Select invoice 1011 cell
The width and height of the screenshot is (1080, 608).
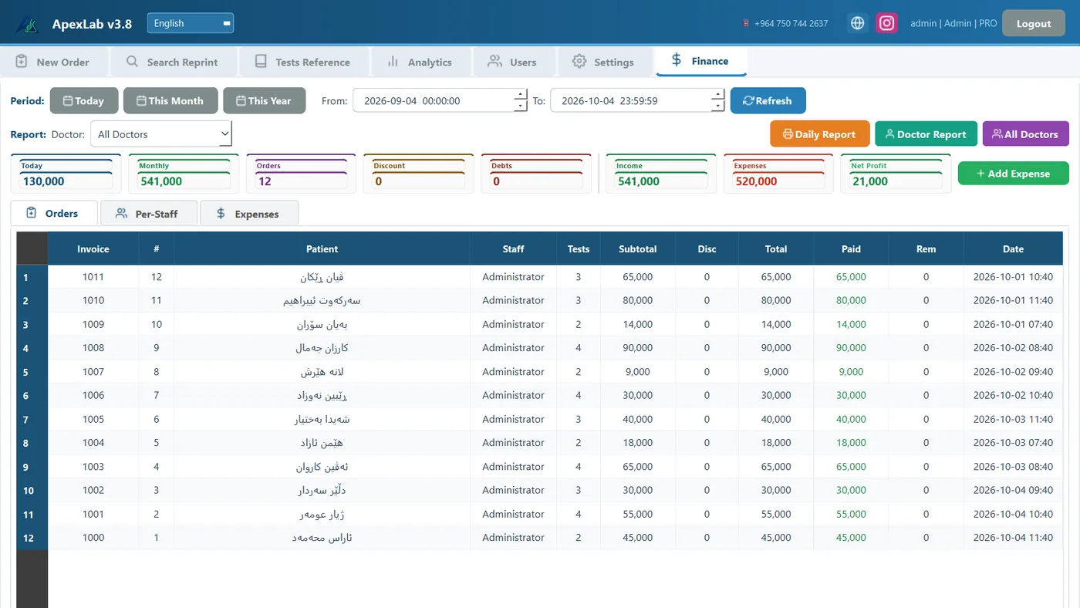(93, 277)
